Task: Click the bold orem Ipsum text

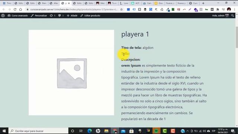Action: pyautogui.click(x=131, y=66)
